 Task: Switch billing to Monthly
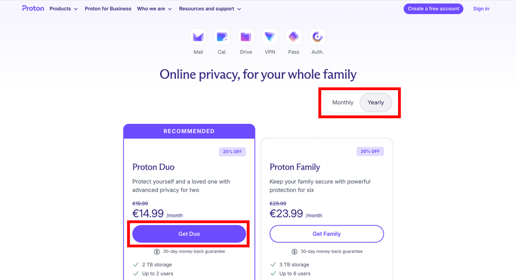point(343,102)
